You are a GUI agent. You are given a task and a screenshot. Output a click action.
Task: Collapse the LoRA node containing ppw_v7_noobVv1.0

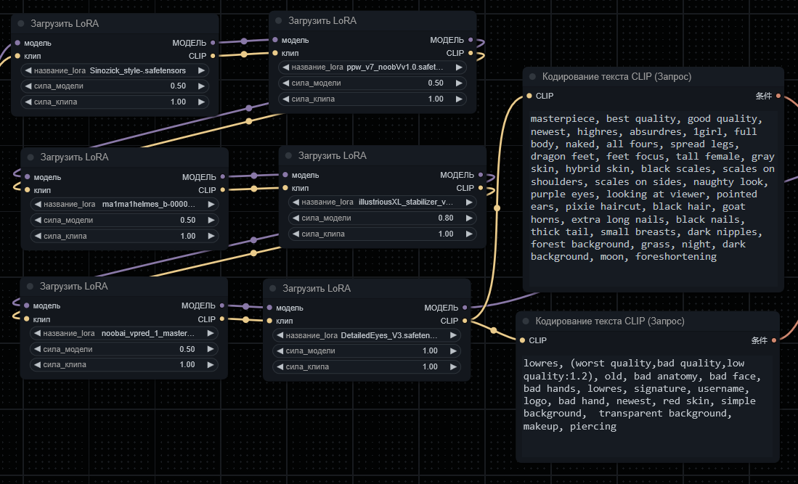tap(278, 21)
